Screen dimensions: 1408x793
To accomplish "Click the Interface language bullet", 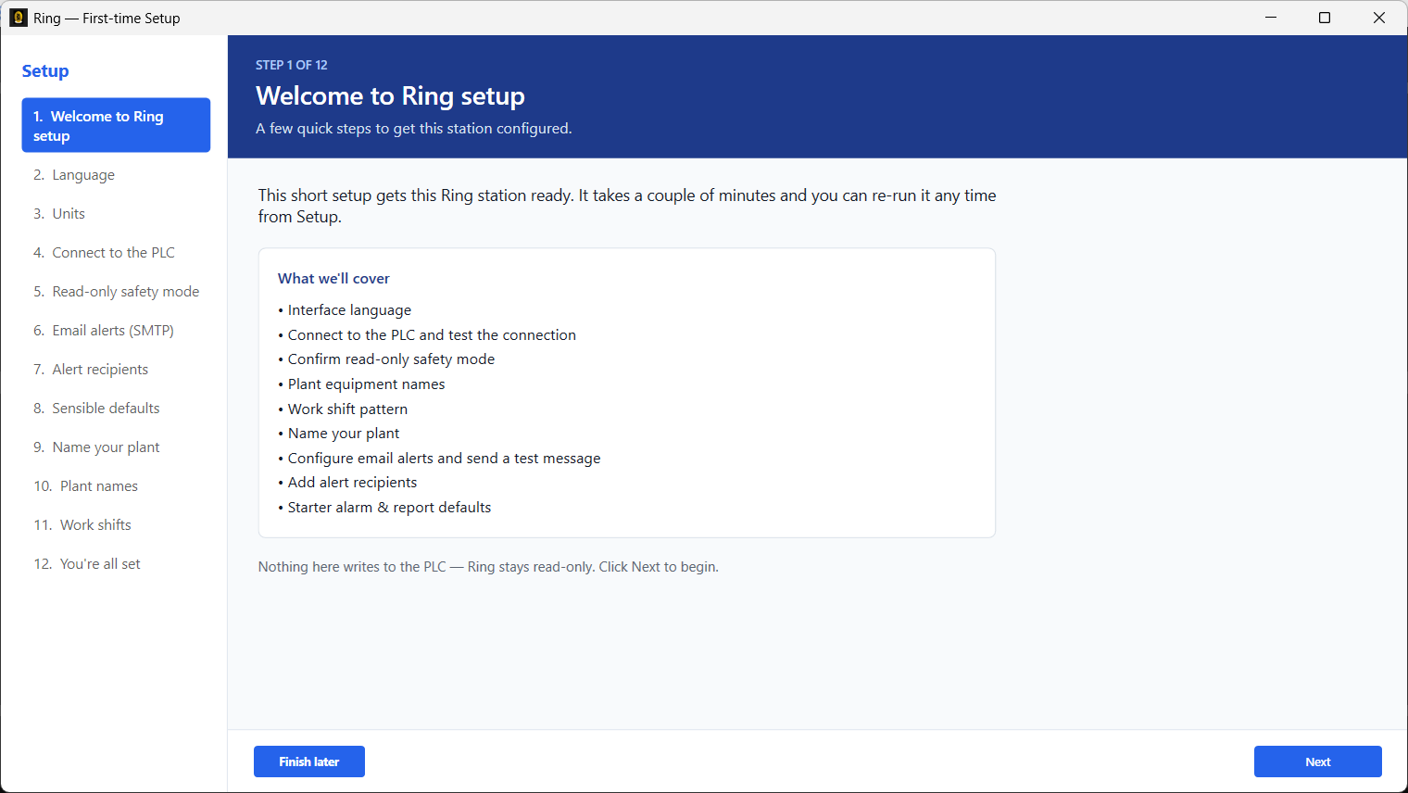I will pyautogui.click(x=345, y=310).
